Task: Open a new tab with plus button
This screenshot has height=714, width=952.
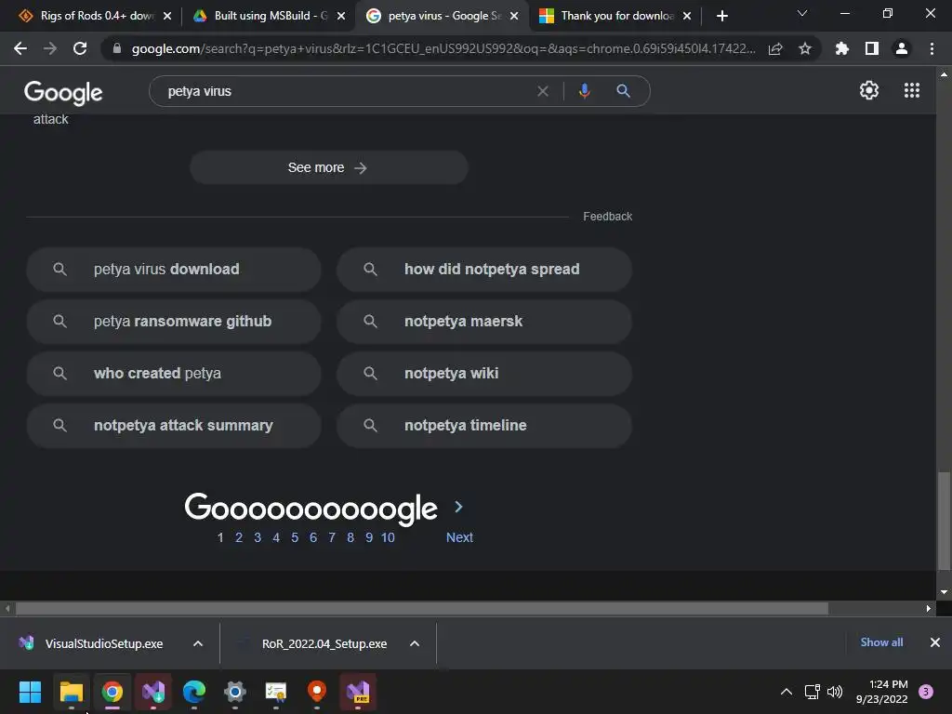Action: click(x=721, y=16)
